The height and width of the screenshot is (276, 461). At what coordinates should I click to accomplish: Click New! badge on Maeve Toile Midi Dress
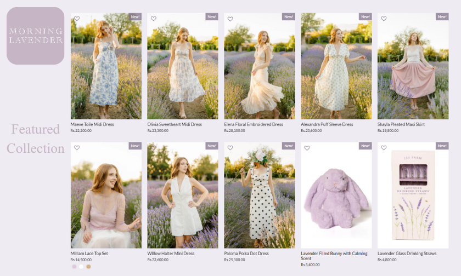click(x=135, y=17)
